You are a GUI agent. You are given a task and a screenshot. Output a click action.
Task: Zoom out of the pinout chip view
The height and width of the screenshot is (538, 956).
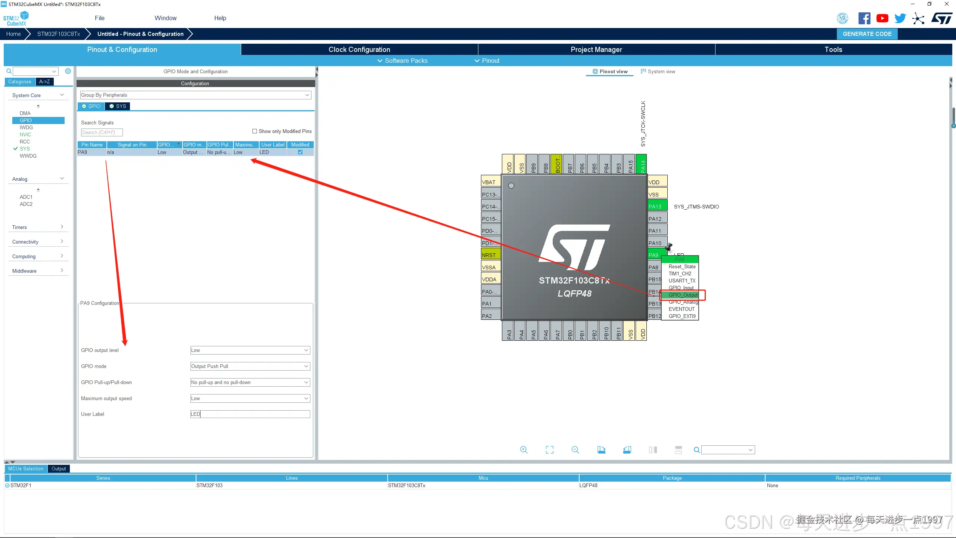575,450
